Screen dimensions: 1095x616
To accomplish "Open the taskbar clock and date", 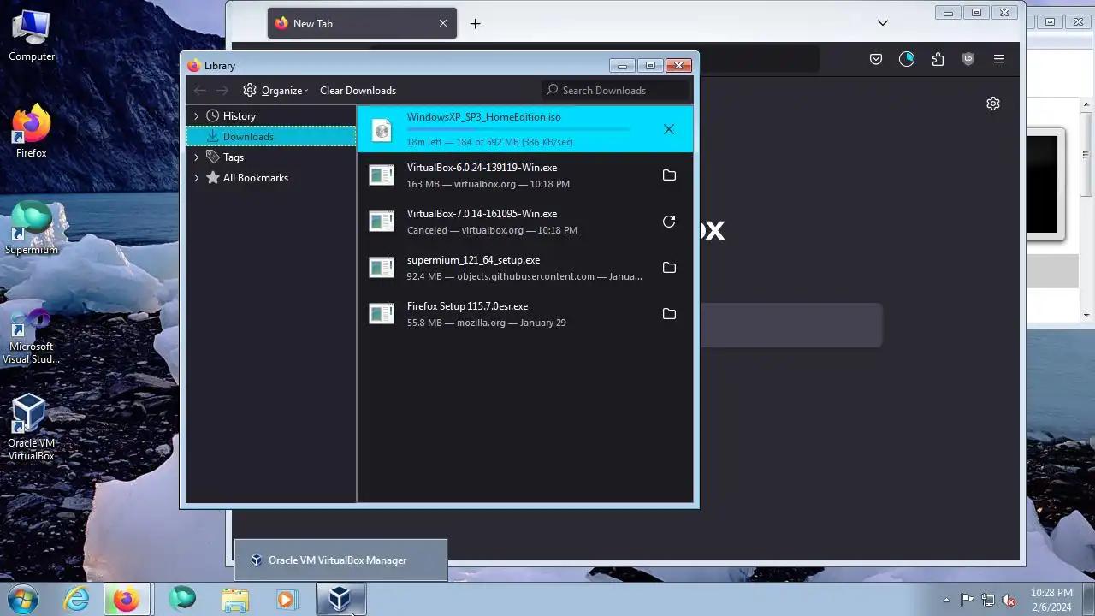I will [1051, 600].
